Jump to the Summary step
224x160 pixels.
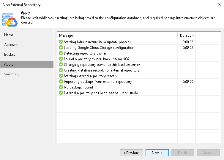pos(27,74)
